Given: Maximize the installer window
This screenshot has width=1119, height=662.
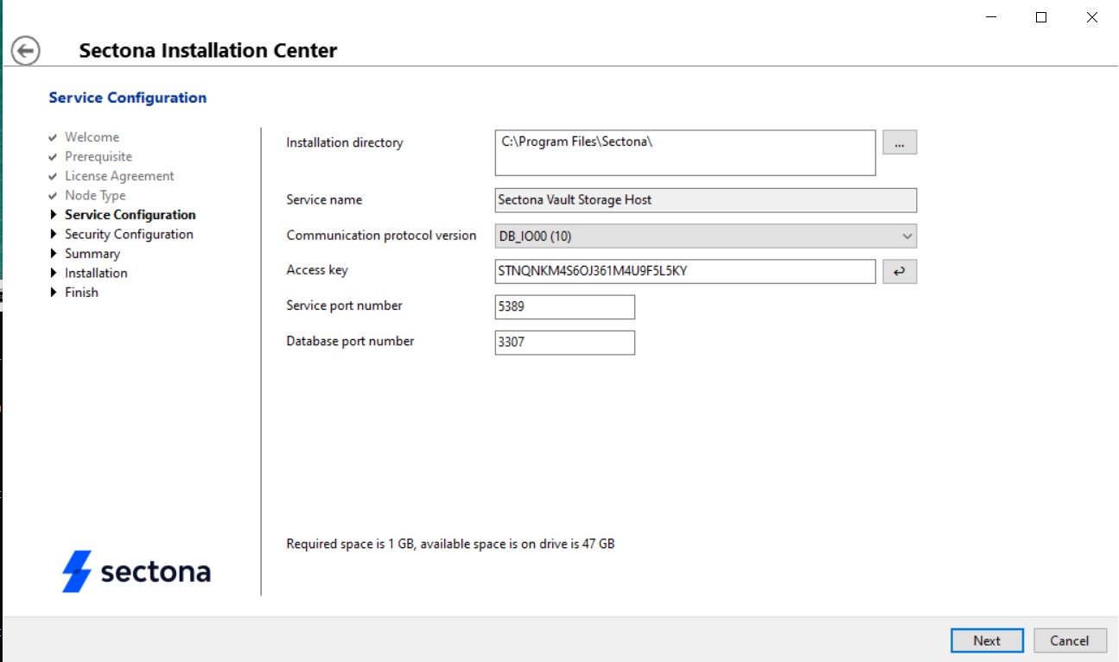Looking at the screenshot, I should [x=1041, y=17].
